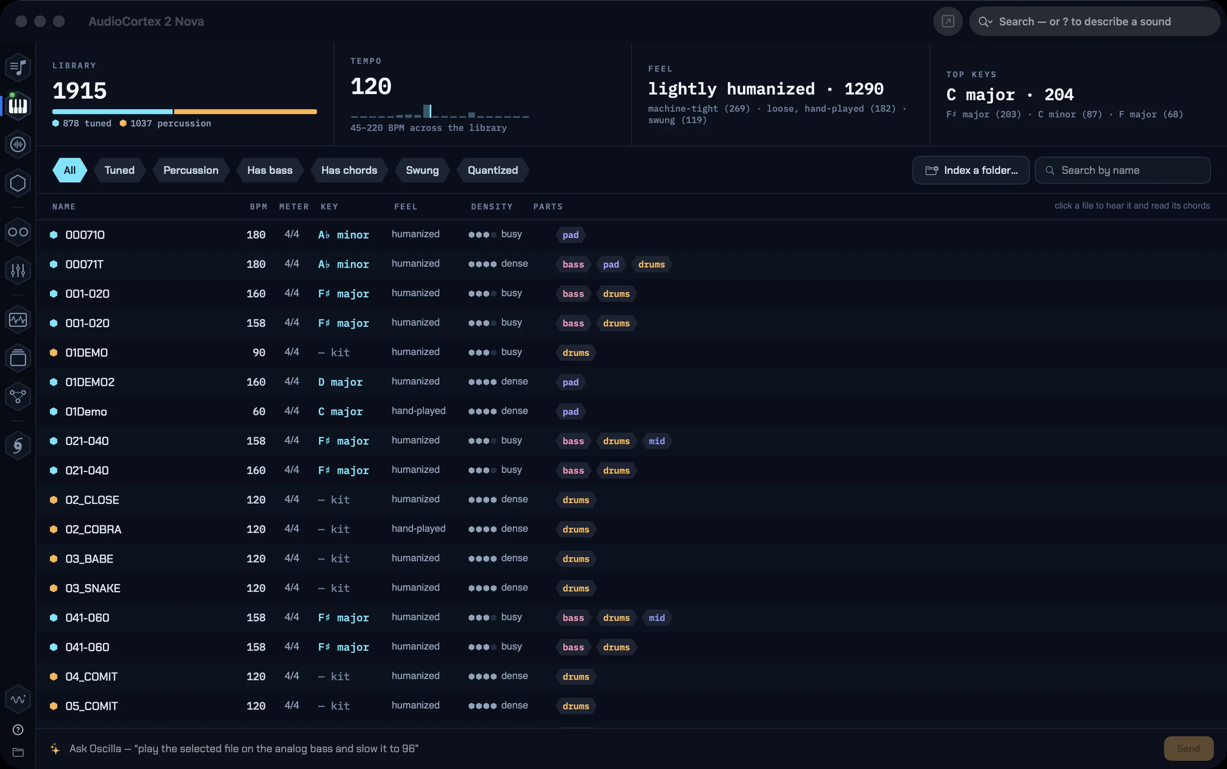The height and width of the screenshot is (769, 1227).
Task: Click the empty hexagon sidebar icon
Action: tap(18, 183)
